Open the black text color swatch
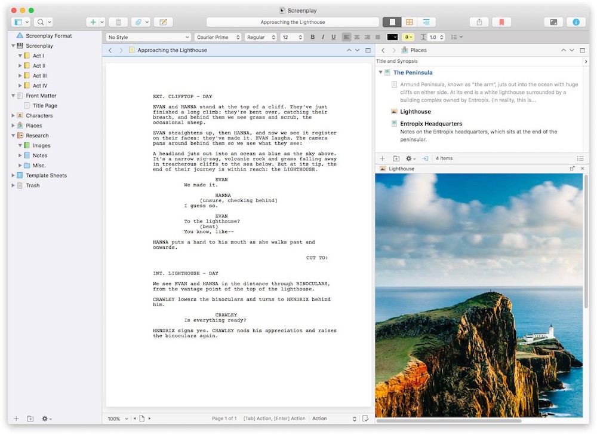The image size is (597, 434). point(392,37)
